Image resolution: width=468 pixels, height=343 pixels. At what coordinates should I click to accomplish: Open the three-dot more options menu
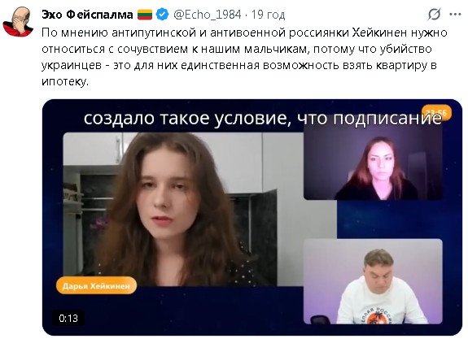click(x=455, y=14)
